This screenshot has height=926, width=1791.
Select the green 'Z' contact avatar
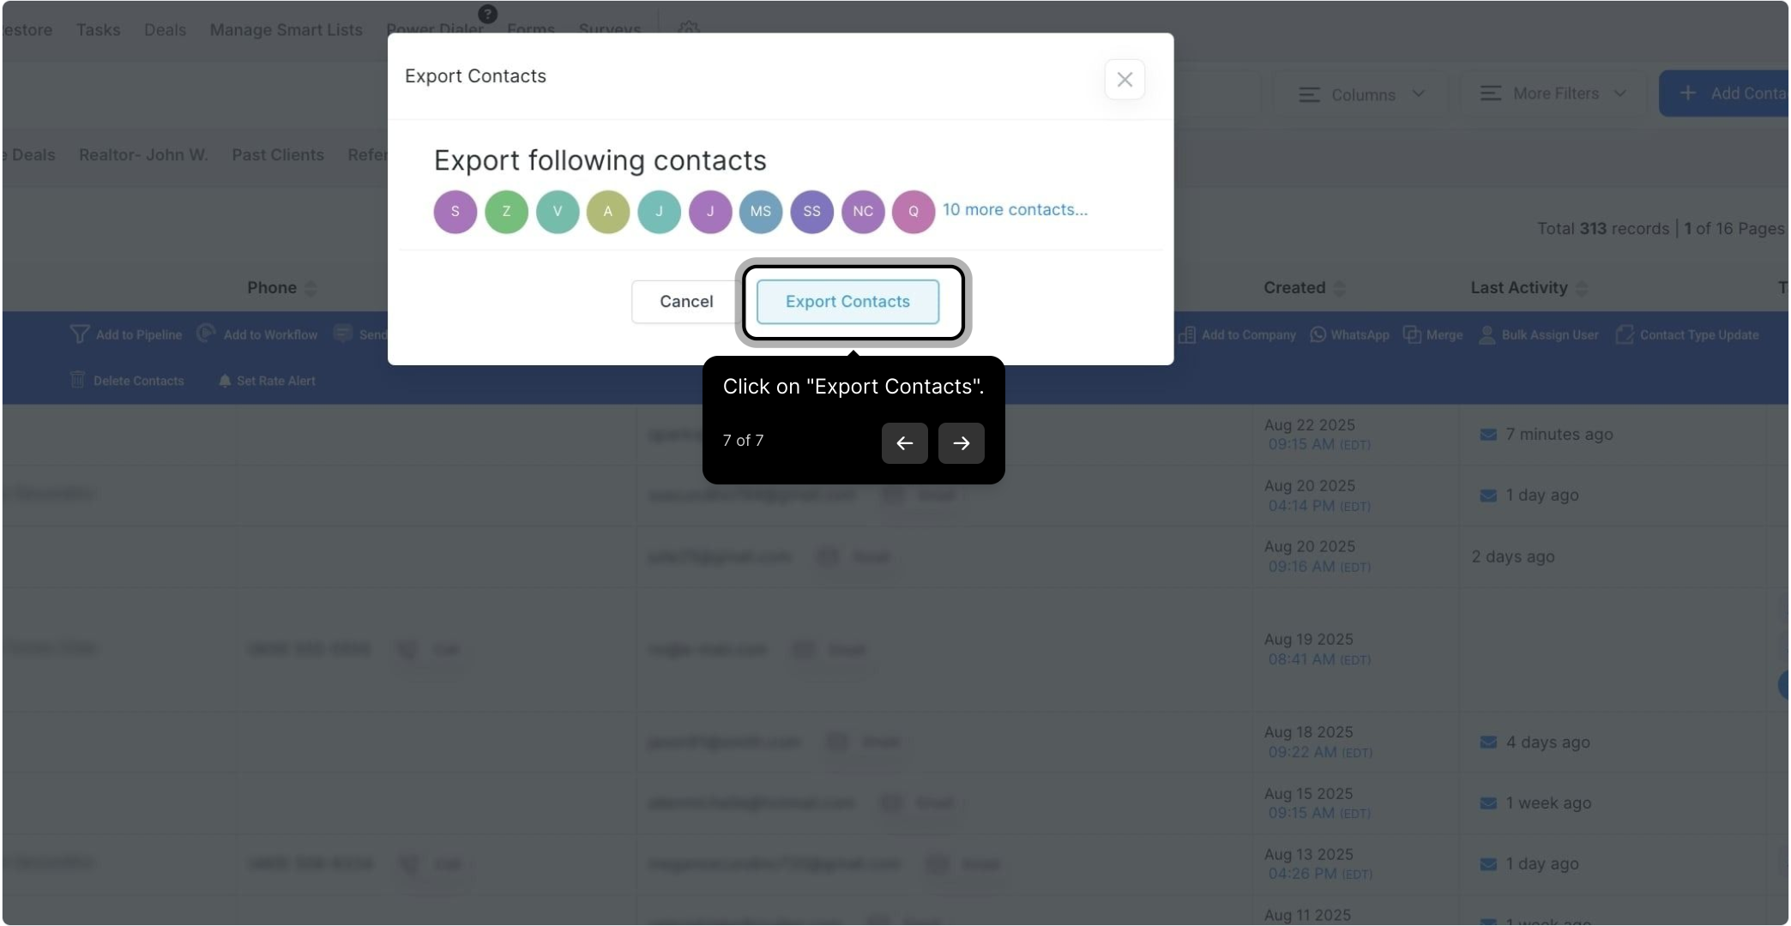pos(506,212)
